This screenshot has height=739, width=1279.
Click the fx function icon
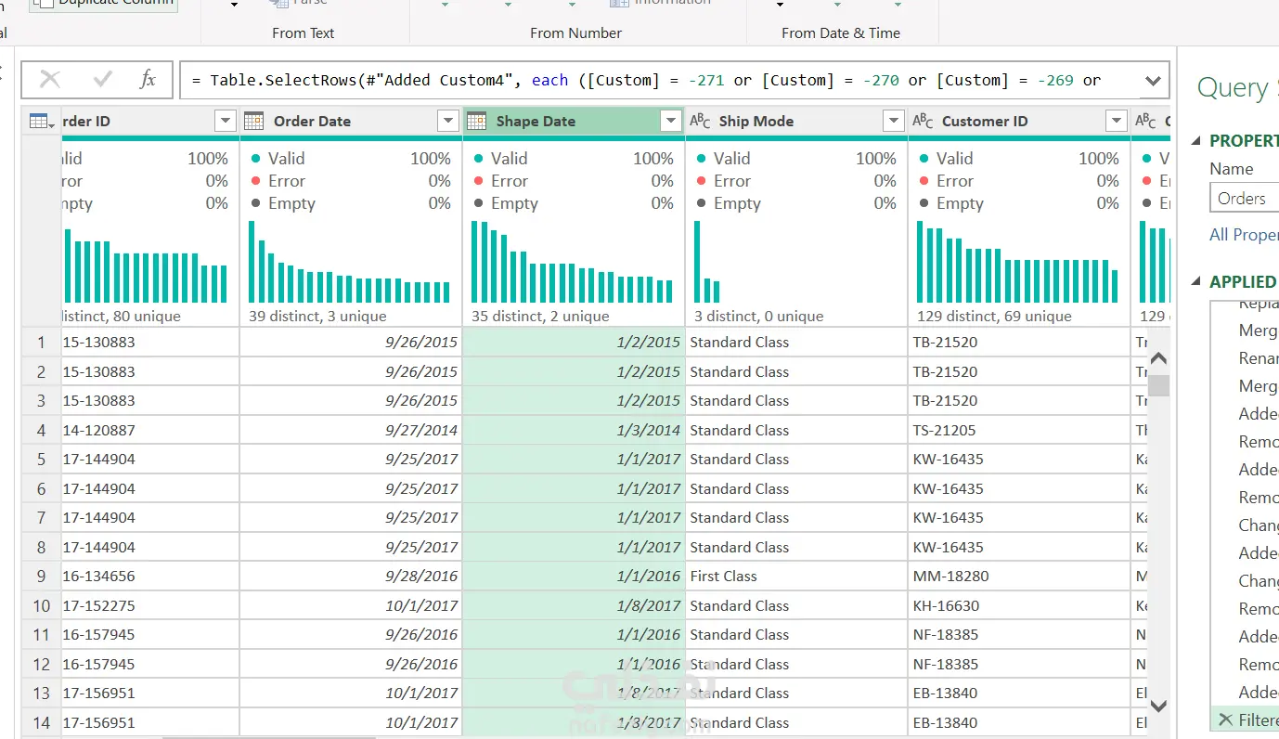(148, 80)
